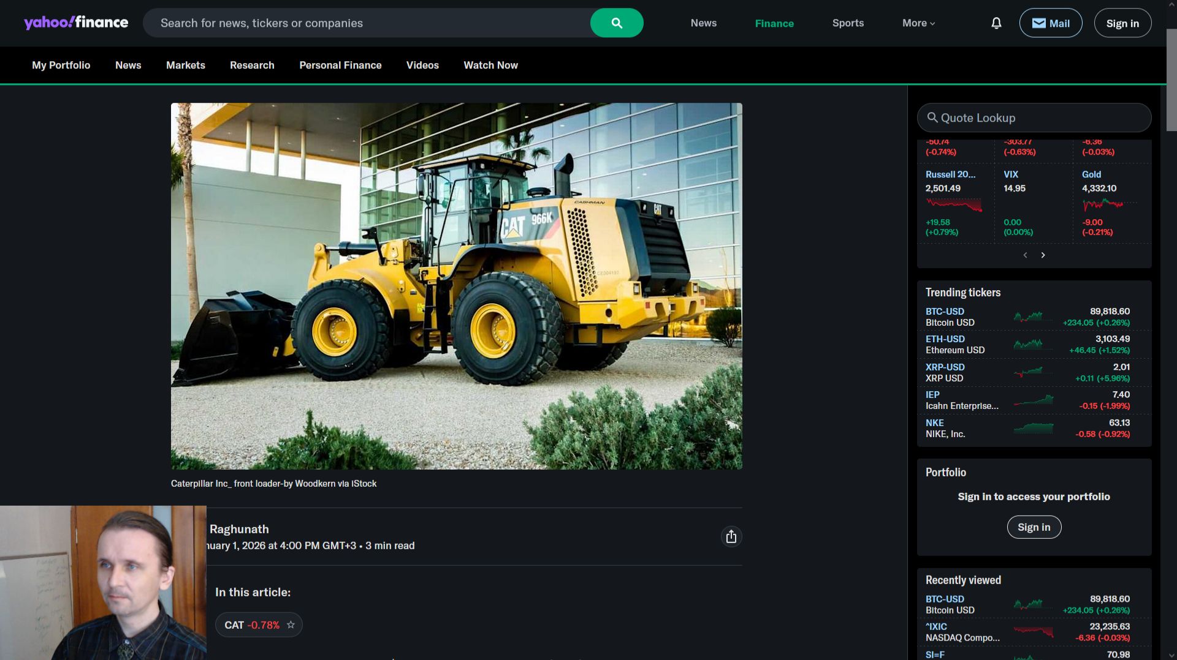Open ^IXIC NASDAQ Composite link
This screenshot has height=660, width=1177.
click(x=936, y=627)
